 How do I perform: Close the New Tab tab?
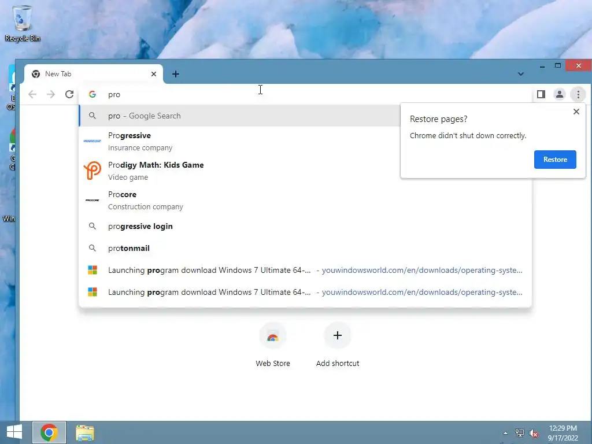[154, 74]
